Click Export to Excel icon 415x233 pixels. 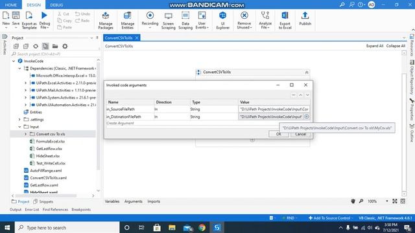coord(285,16)
